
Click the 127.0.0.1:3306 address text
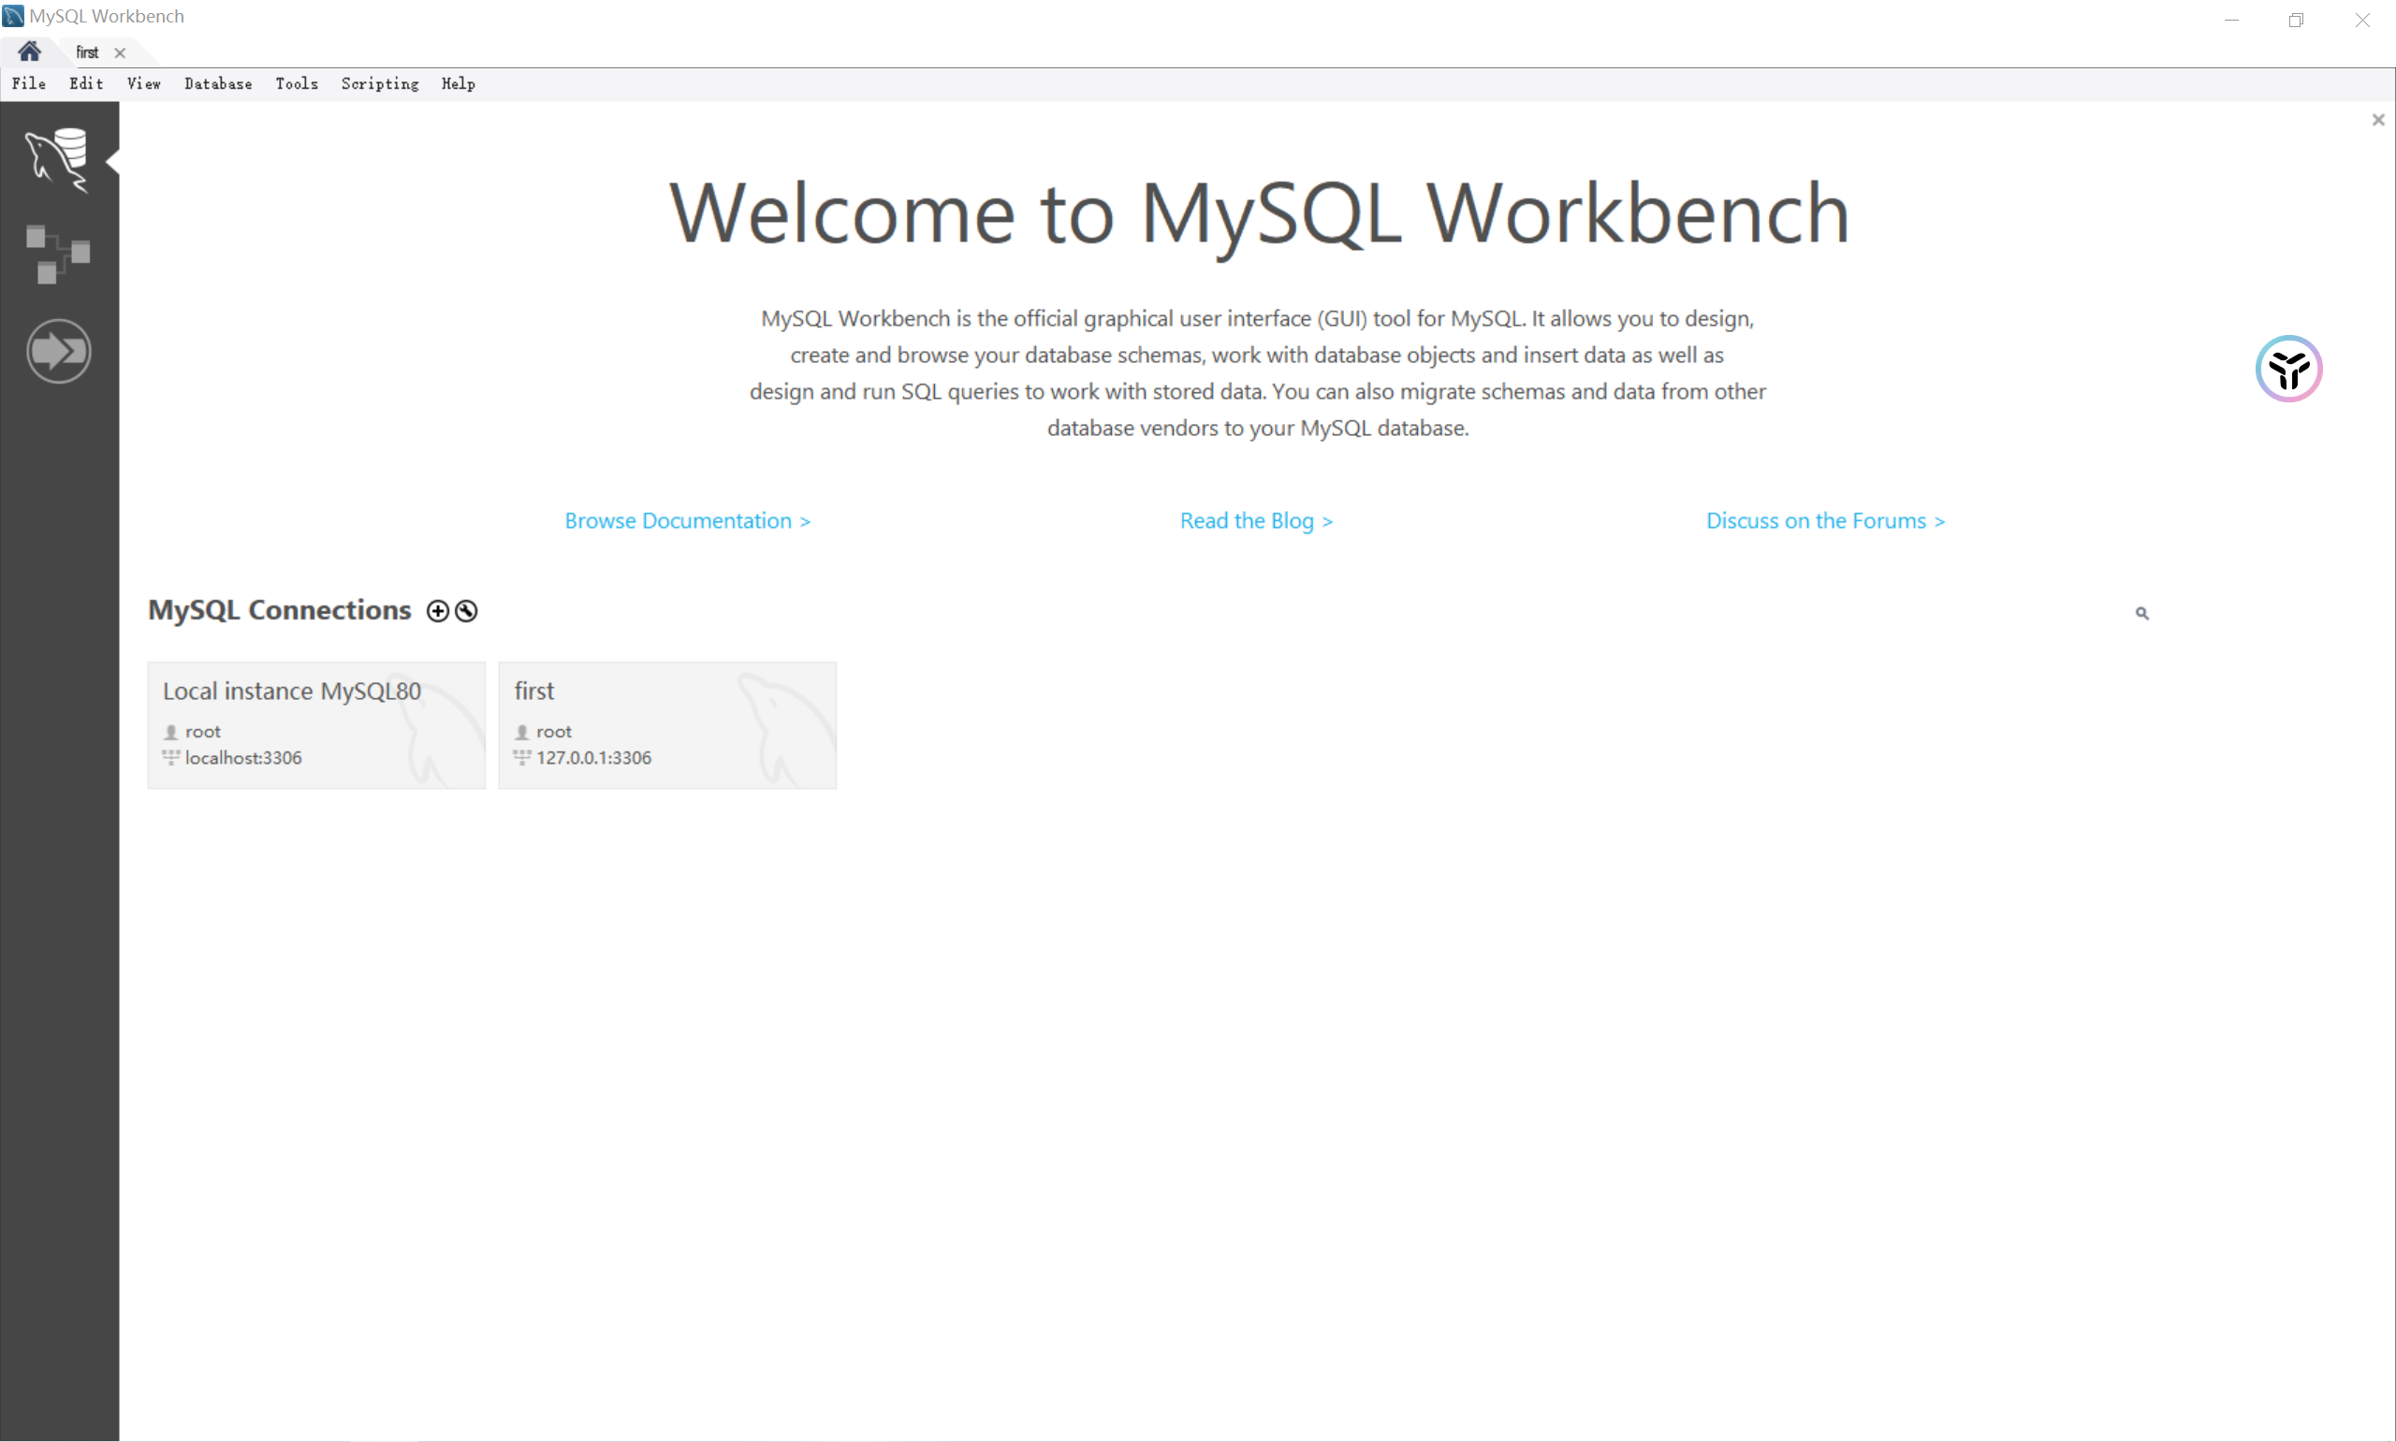[x=593, y=758]
